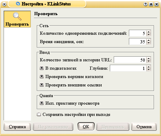Click the Глубина input field
This screenshot has width=161, height=136.
[x=128, y=68]
